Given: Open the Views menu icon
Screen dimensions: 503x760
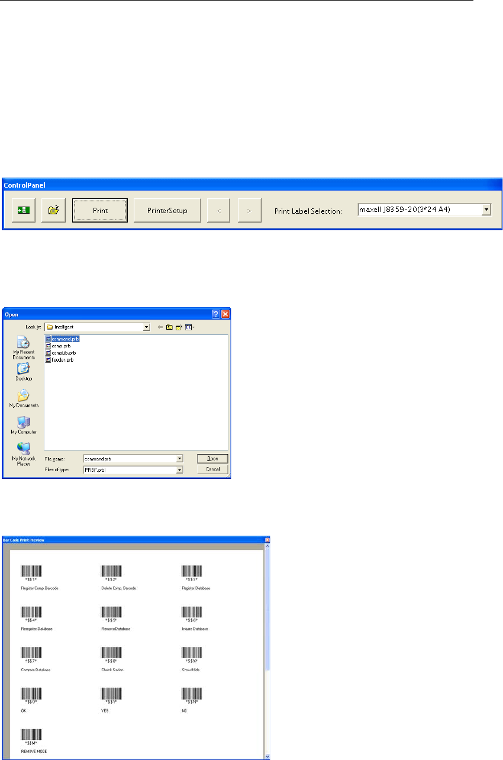Looking at the screenshot, I should 189,327.
